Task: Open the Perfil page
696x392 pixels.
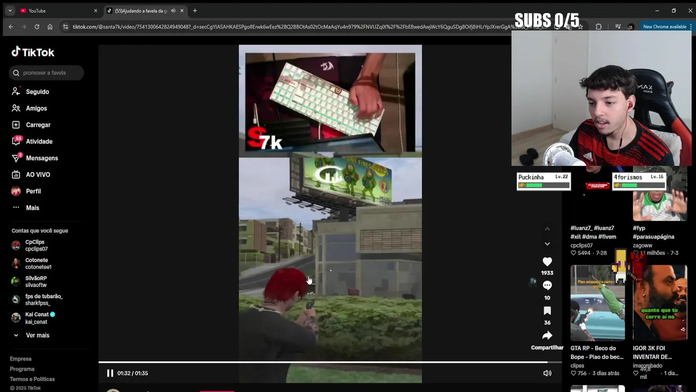Action: 33,191
